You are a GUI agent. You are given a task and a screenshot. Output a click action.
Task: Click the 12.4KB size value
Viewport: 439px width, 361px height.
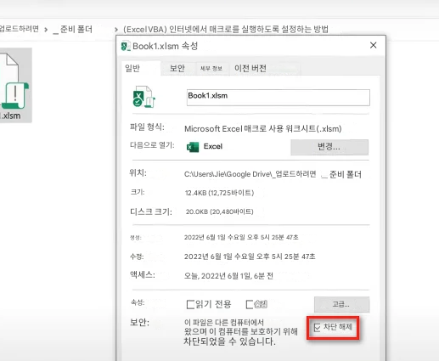click(219, 193)
